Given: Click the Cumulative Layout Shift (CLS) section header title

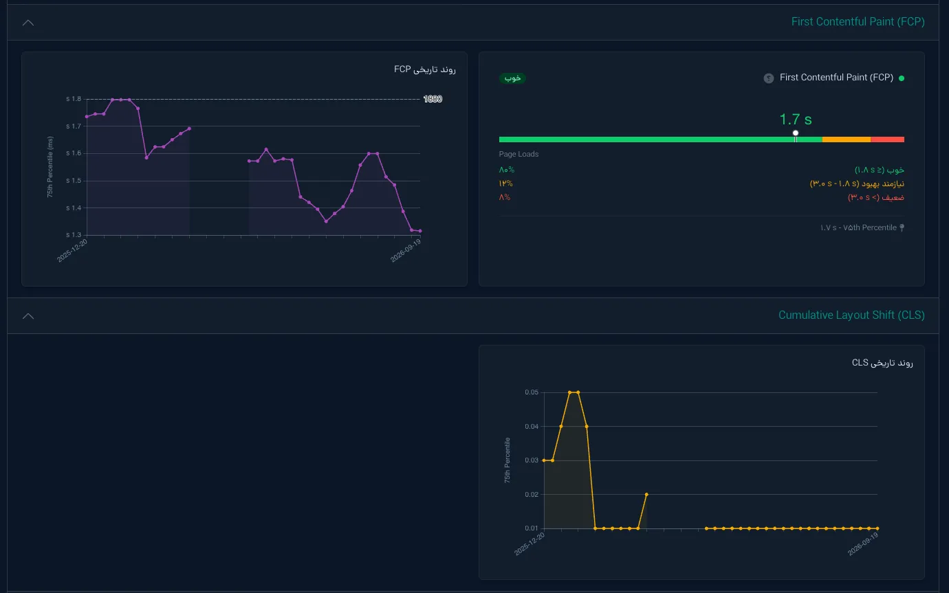Looking at the screenshot, I should 851,315.
